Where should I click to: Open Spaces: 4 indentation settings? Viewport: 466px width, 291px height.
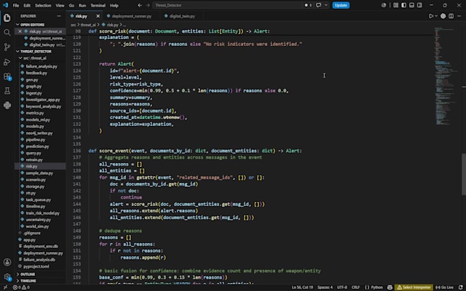click(325, 288)
